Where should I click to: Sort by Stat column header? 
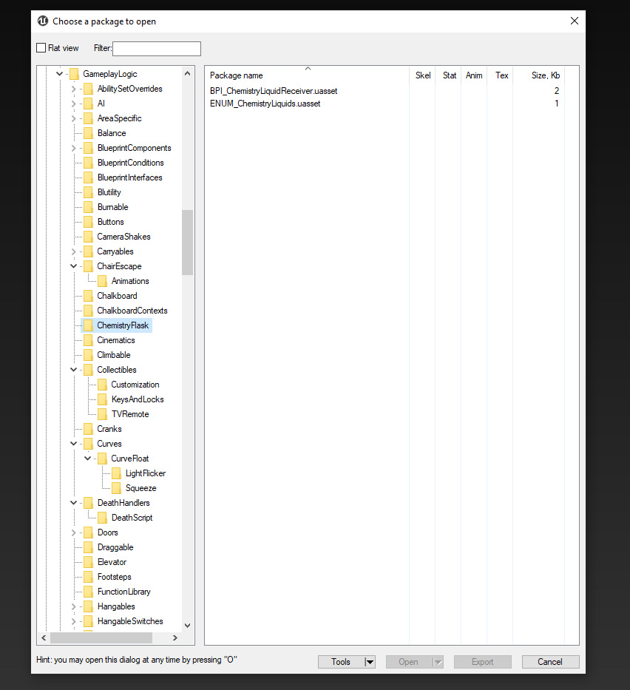(x=448, y=75)
